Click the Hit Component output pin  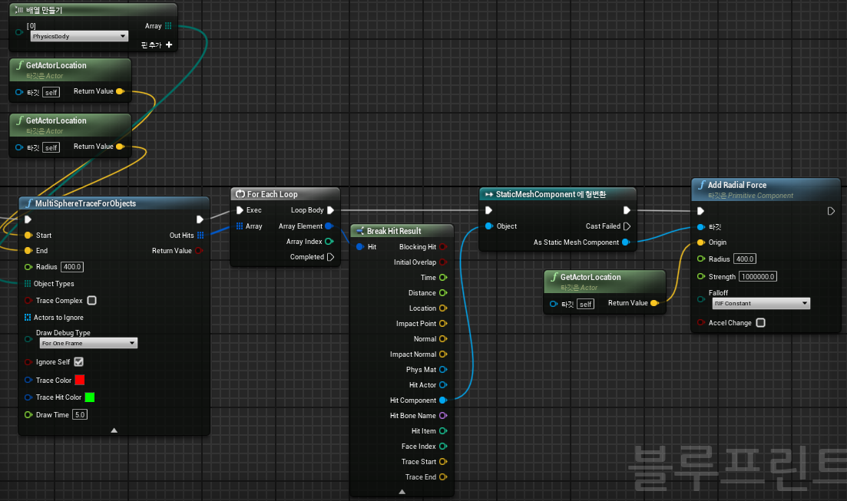click(443, 400)
